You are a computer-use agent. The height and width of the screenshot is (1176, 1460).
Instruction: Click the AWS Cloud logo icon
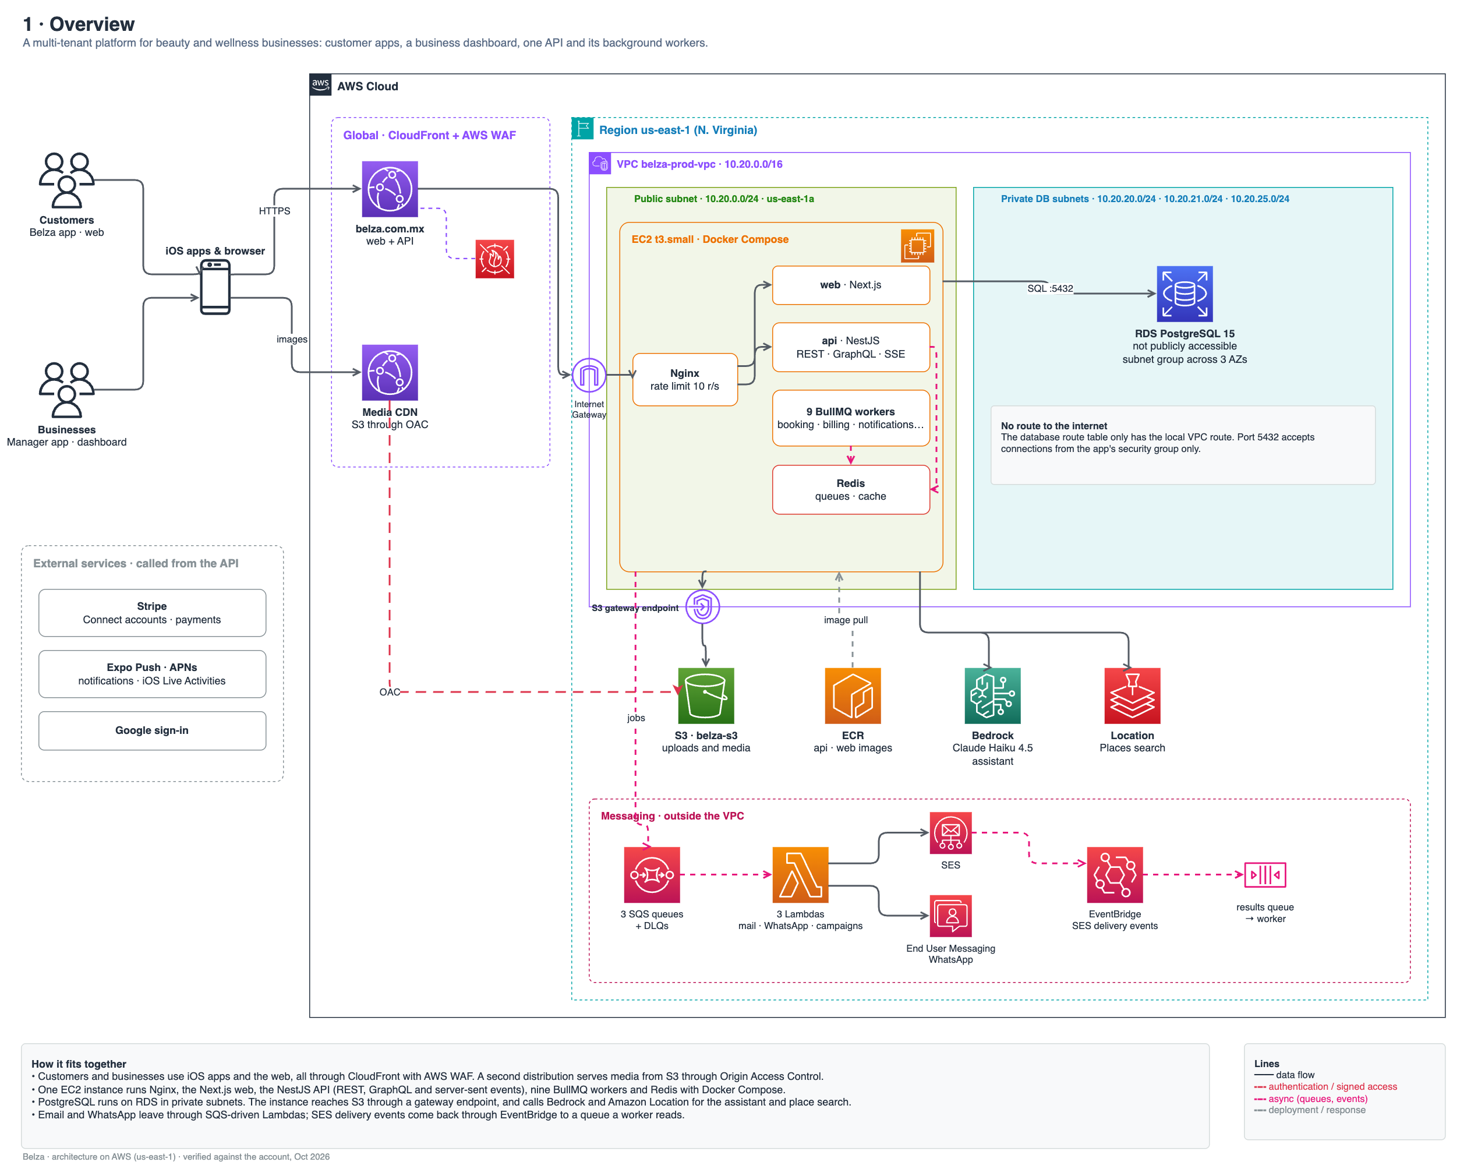tap(320, 84)
